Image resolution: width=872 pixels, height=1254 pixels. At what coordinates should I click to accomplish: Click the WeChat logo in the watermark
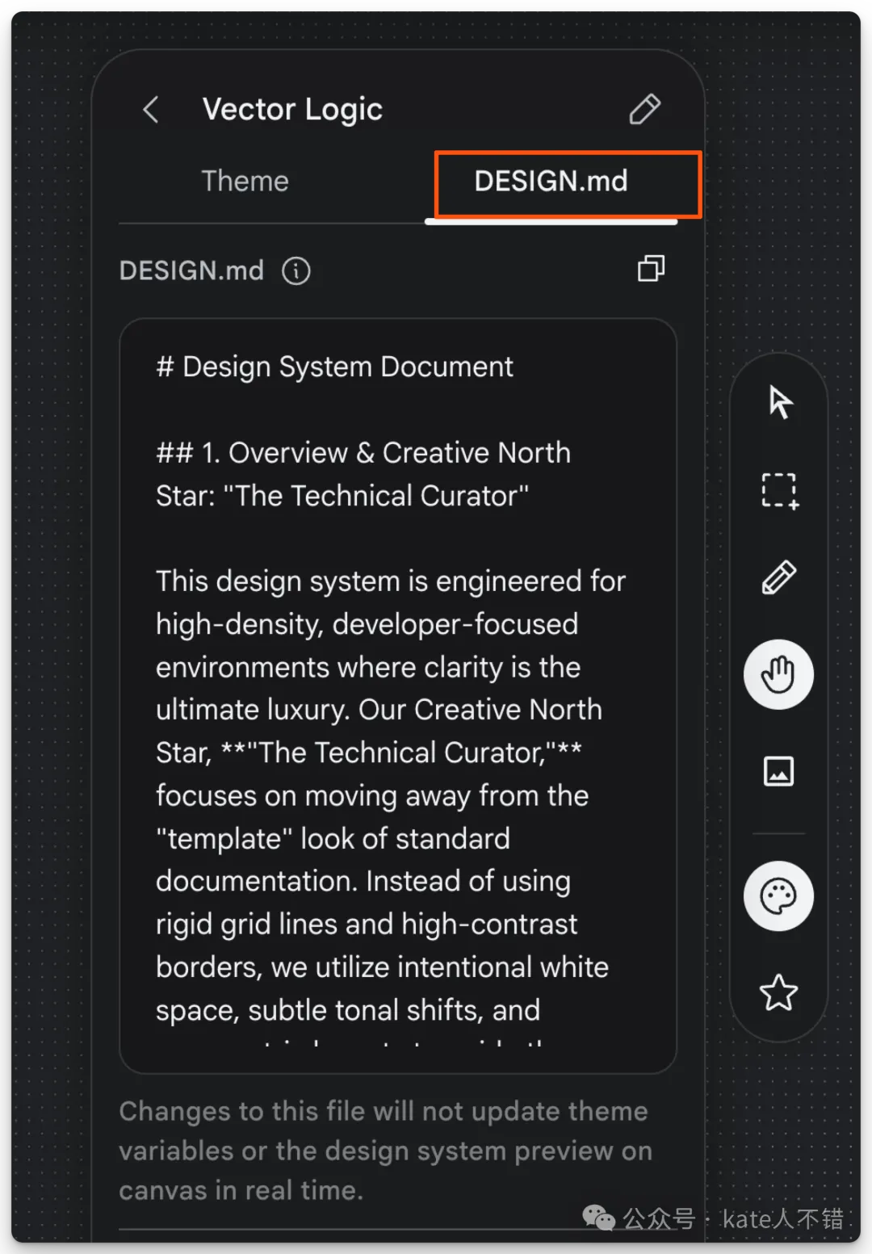(598, 1218)
